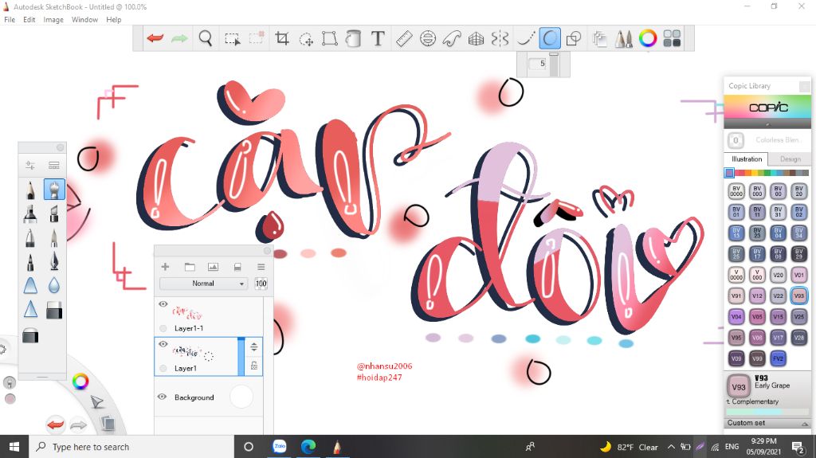Select the Inking fountain pen brush
The height and width of the screenshot is (458, 816).
tap(54, 261)
